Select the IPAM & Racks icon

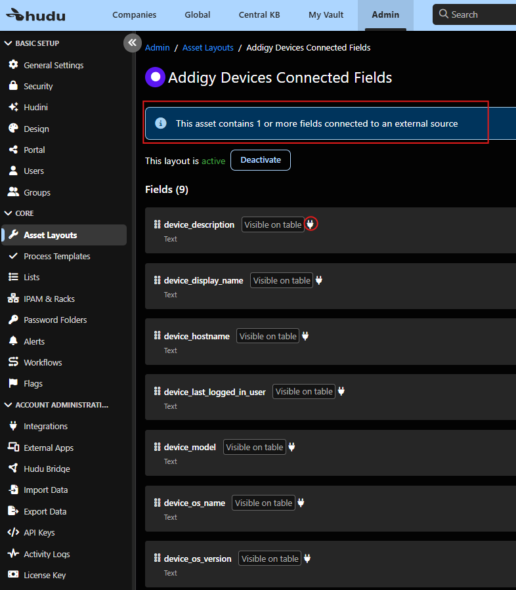tap(14, 298)
